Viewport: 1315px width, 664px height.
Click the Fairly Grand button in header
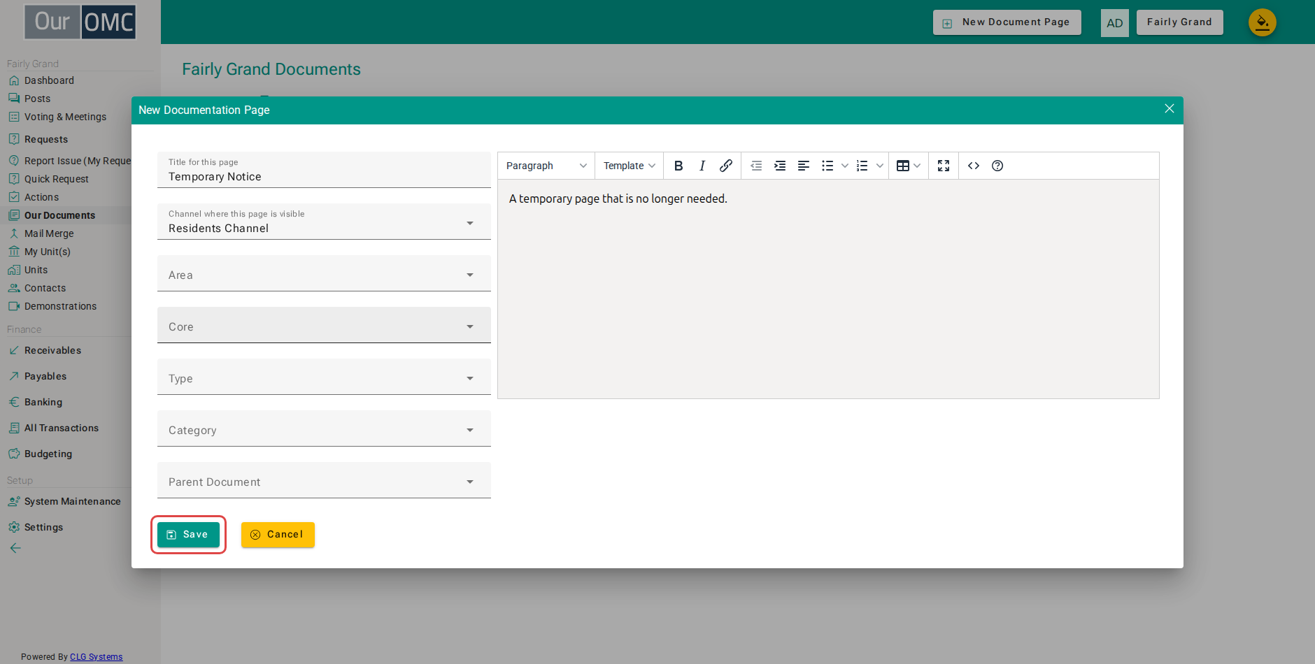tap(1179, 22)
